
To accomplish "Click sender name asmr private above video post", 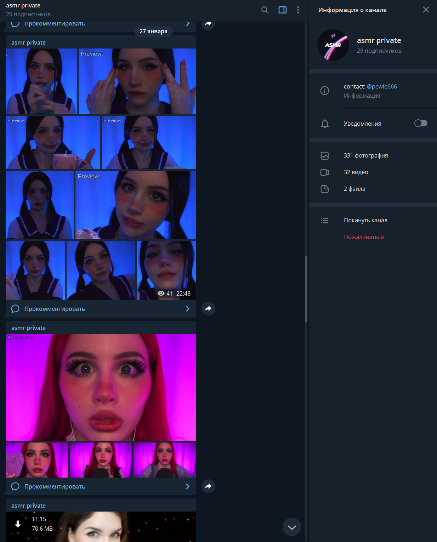I will (28, 506).
